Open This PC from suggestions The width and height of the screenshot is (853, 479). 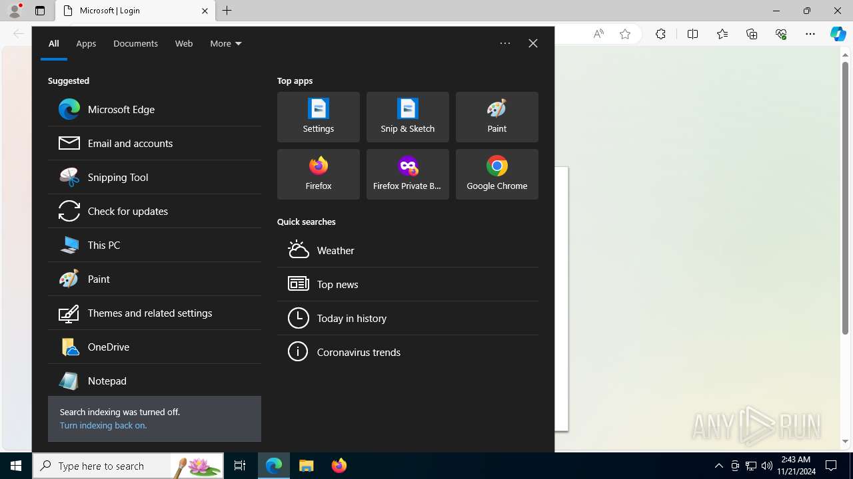pyautogui.click(x=155, y=245)
